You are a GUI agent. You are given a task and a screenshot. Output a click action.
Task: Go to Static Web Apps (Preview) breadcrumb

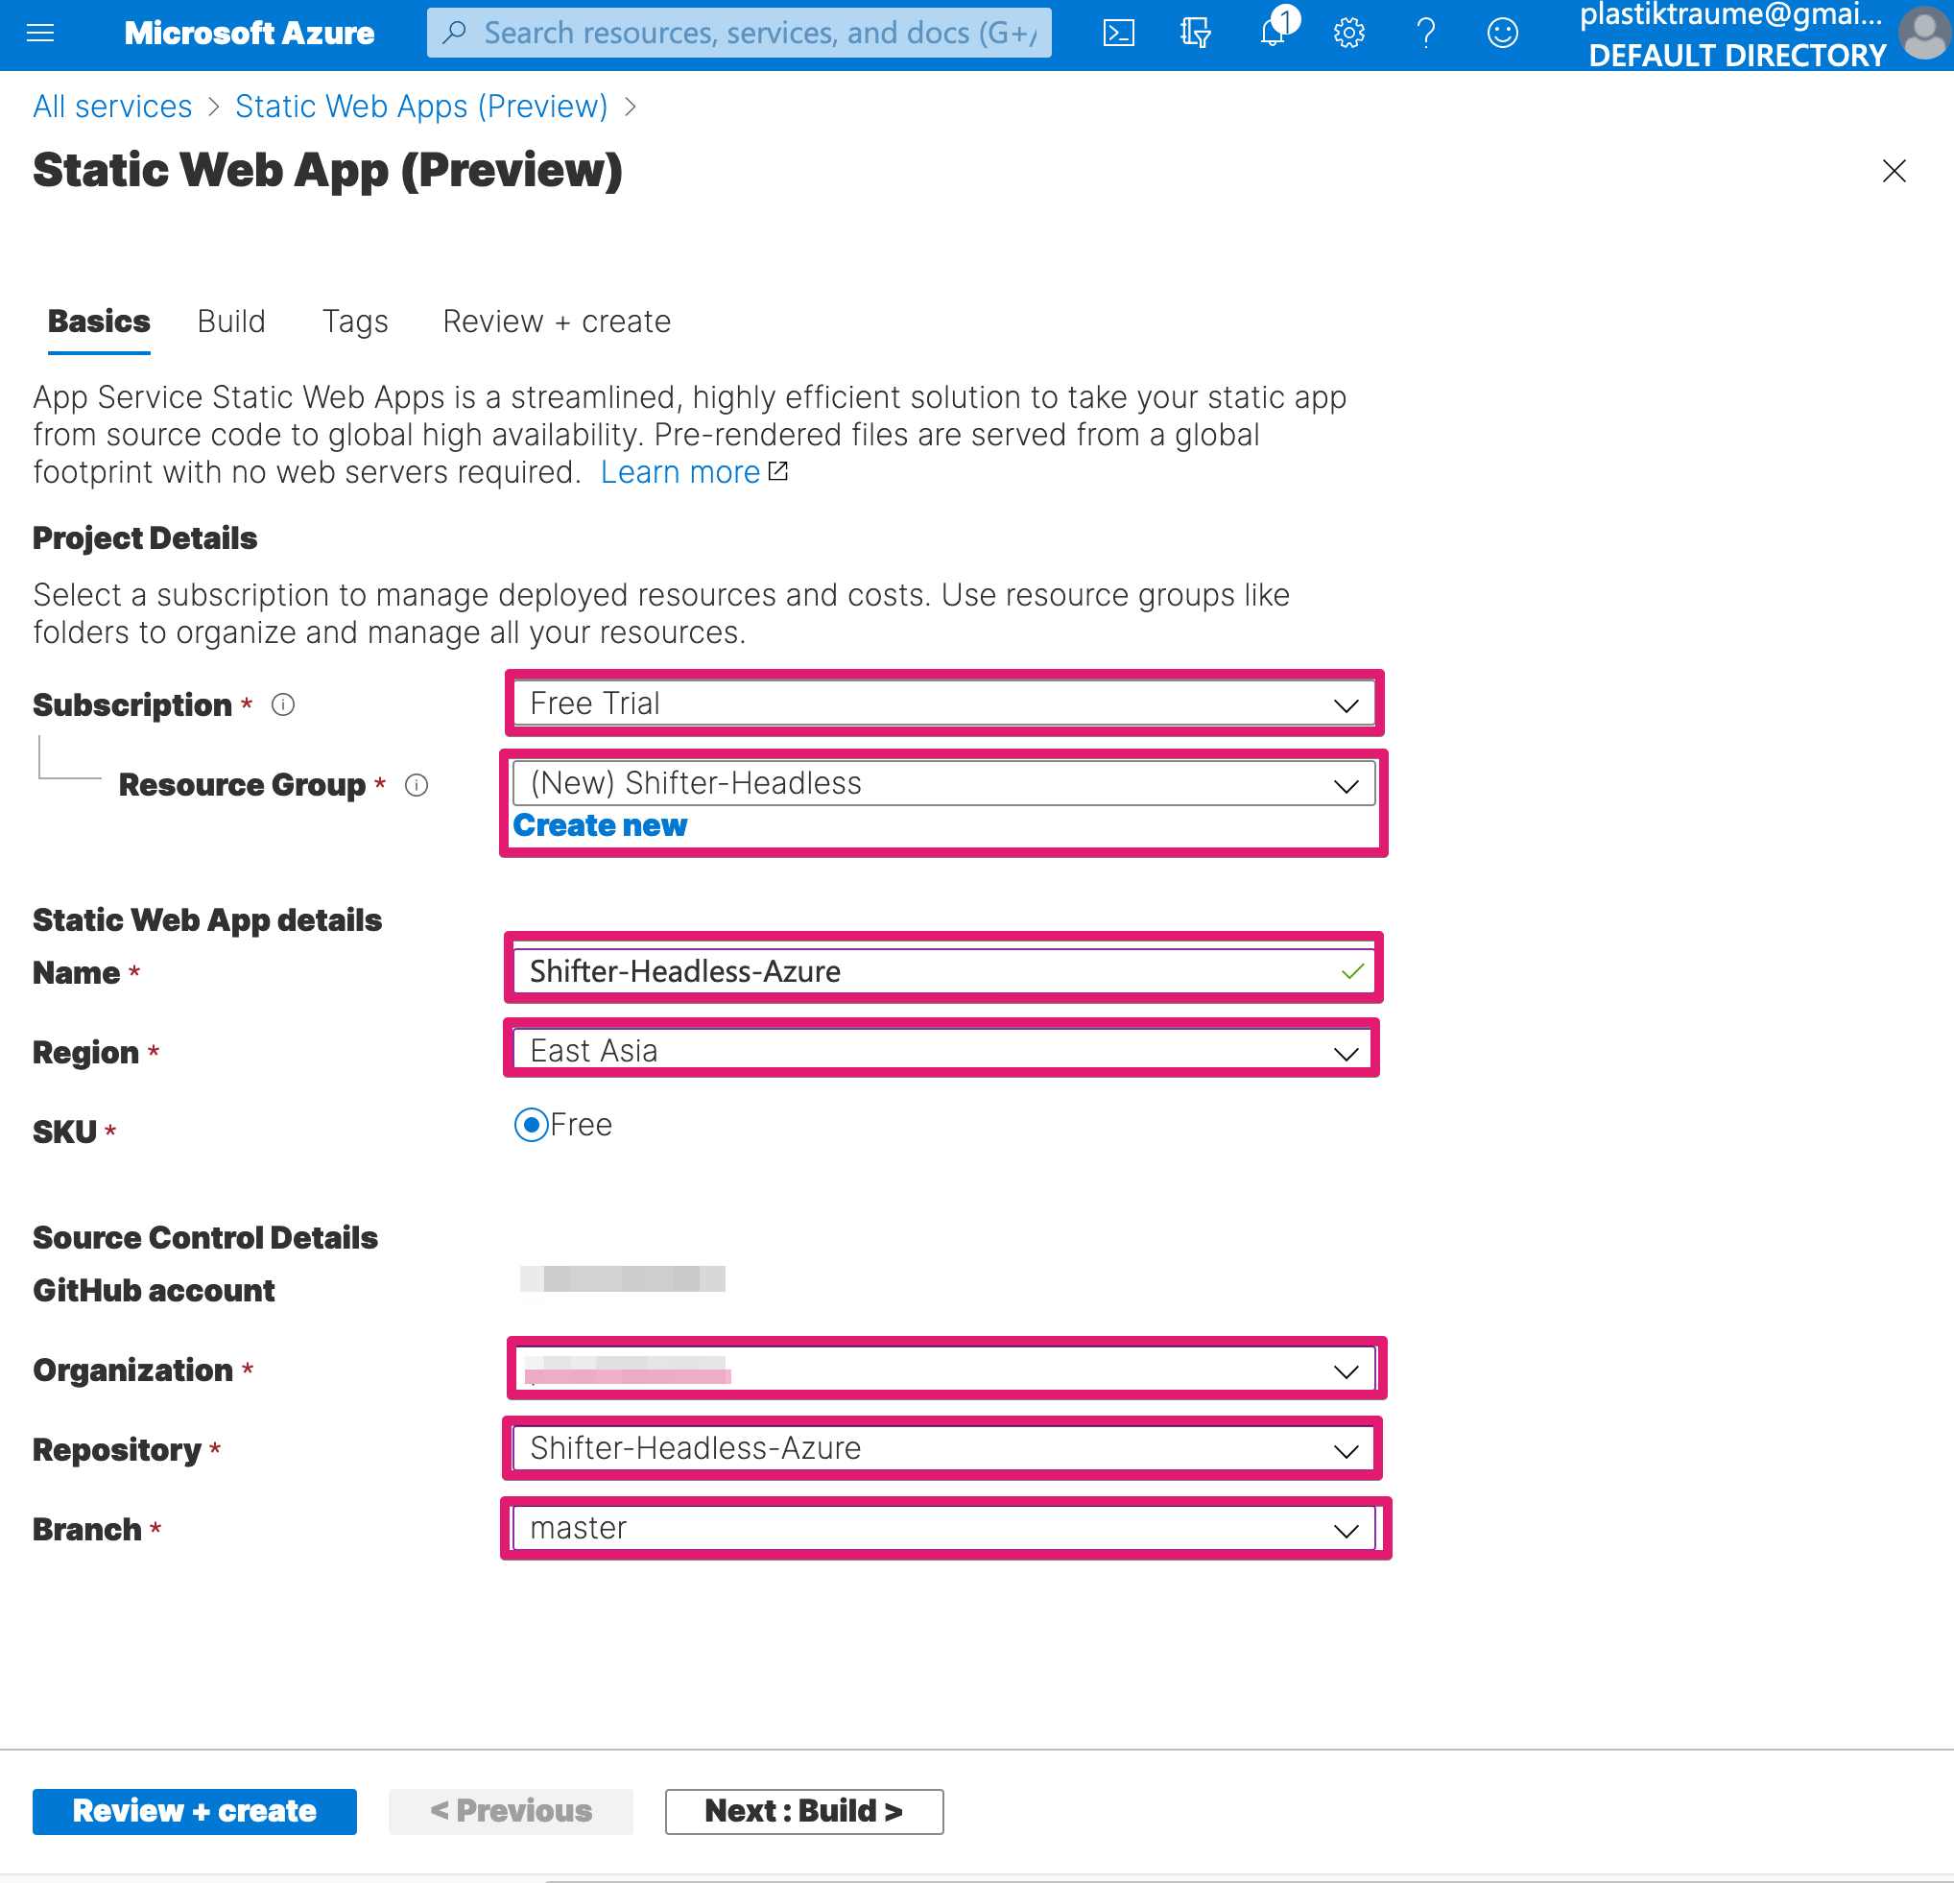(x=421, y=107)
